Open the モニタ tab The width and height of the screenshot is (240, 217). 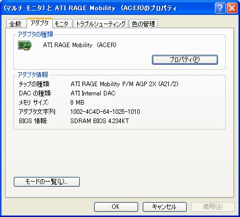coord(62,24)
